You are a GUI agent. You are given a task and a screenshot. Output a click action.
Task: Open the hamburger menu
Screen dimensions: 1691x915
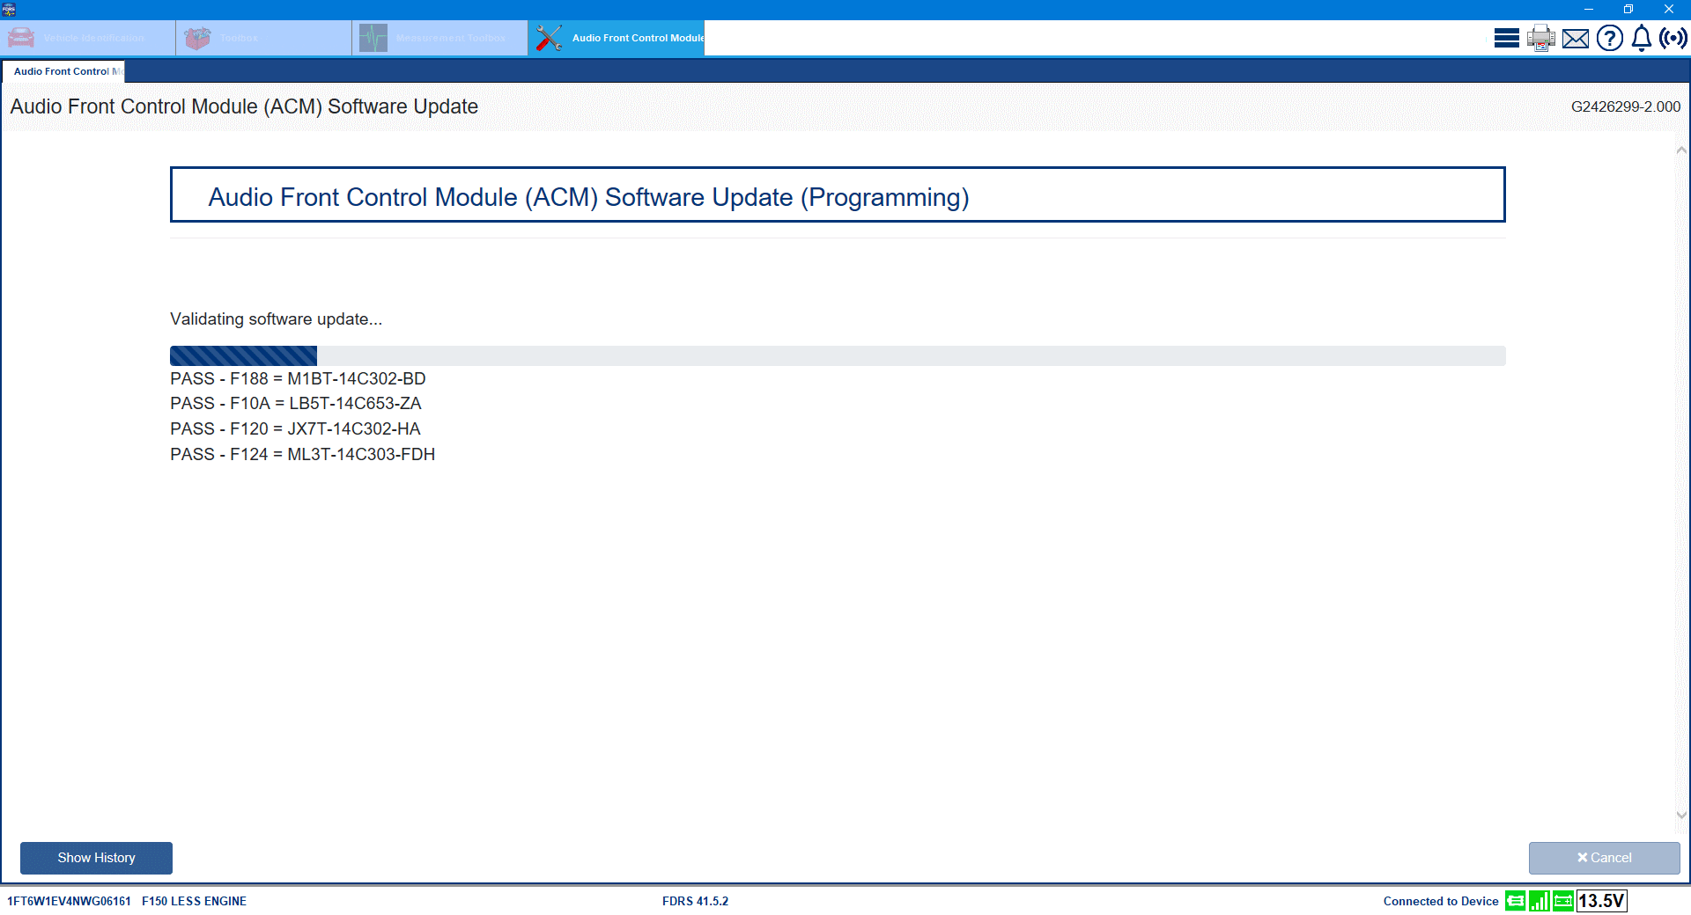[x=1506, y=38]
